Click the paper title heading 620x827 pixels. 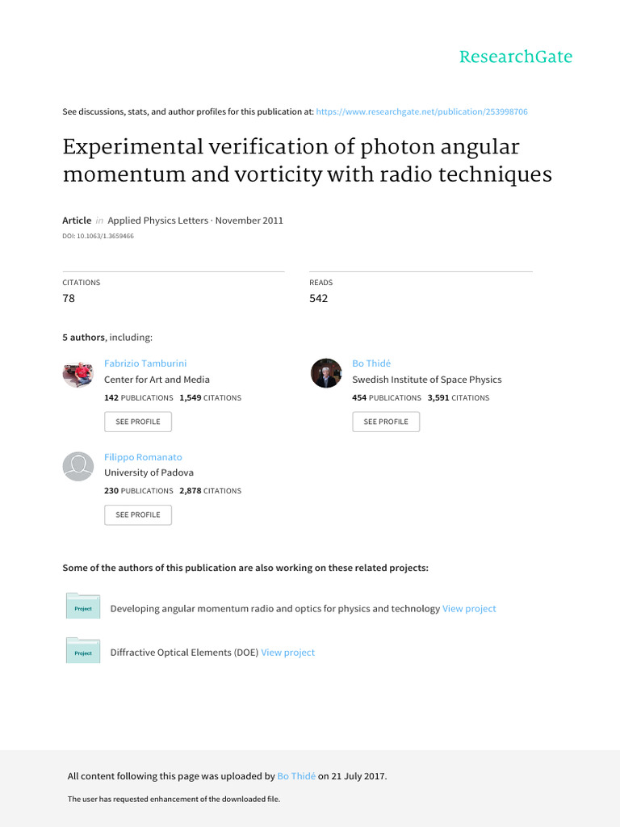coord(307,161)
